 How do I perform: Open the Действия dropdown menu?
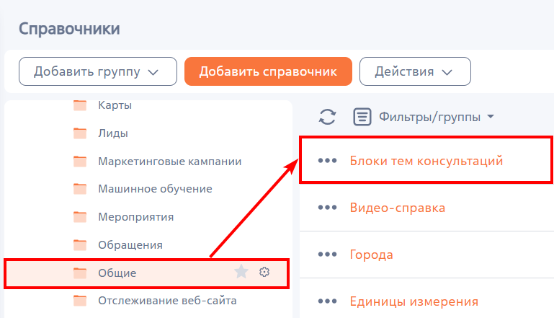click(x=415, y=71)
